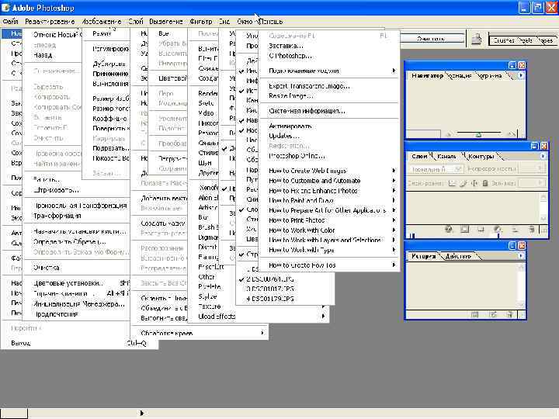This screenshot has height=419, width=559.
Task: Select the Brushes tab in palette well
Action: (504, 40)
